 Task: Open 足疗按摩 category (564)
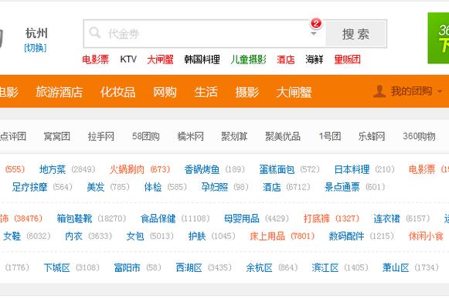coord(29,187)
